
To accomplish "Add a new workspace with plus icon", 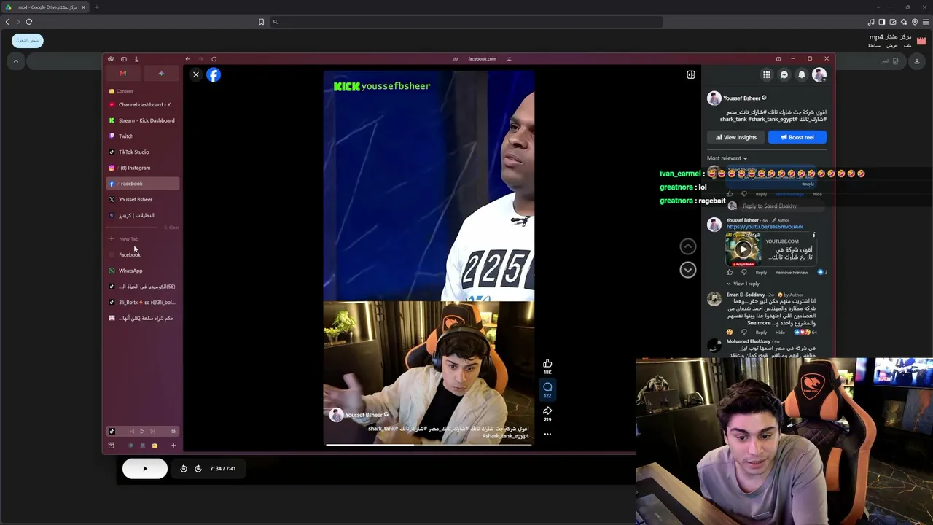I will point(173,446).
